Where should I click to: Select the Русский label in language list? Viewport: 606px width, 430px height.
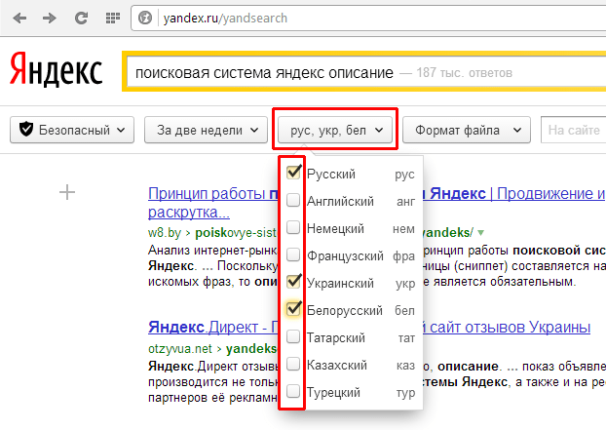pos(331,174)
